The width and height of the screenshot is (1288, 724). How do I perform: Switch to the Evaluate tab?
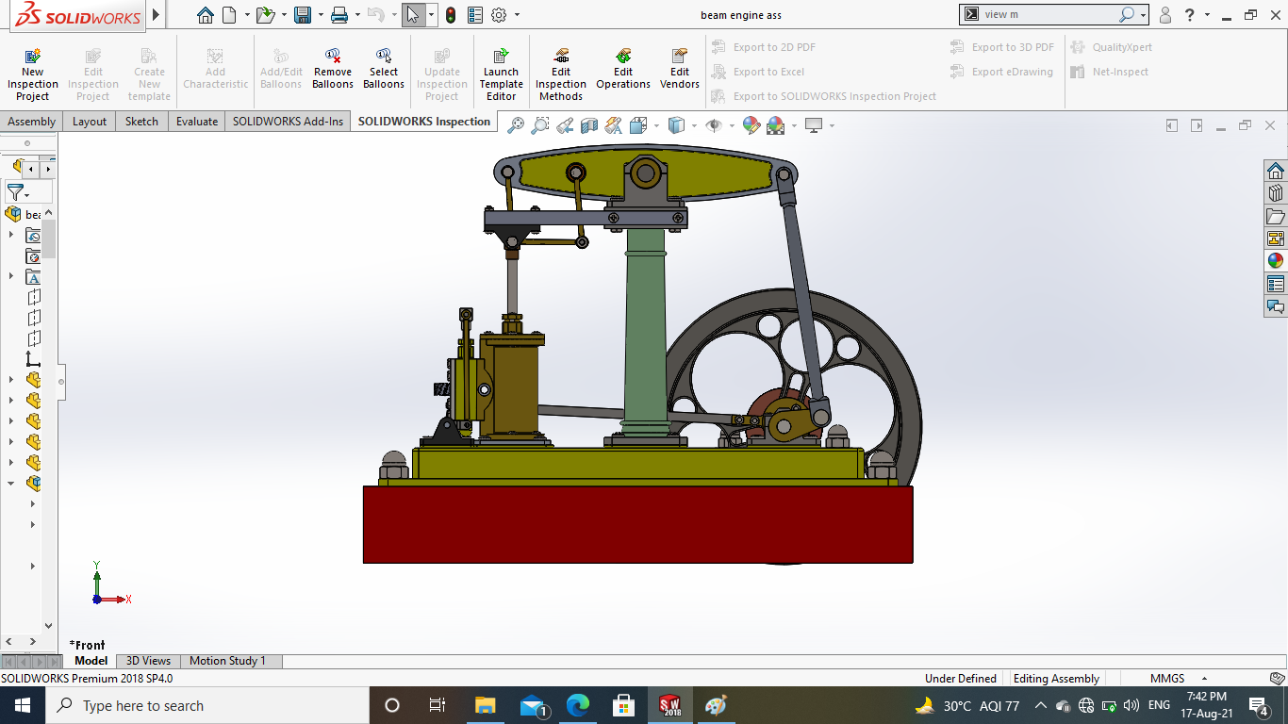[197, 121]
